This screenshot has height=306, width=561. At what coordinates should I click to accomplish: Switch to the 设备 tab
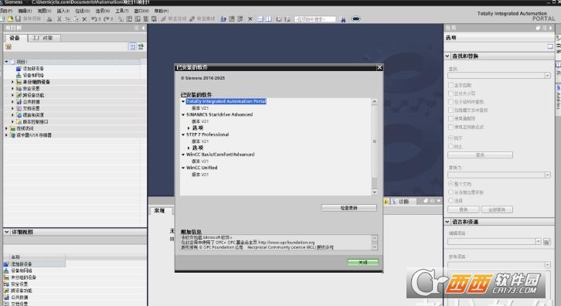tap(15, 38)
